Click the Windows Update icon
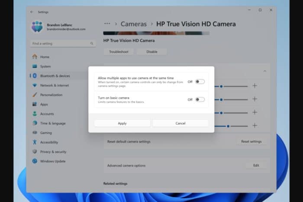 pyautogui.click(x=35, y=161)
